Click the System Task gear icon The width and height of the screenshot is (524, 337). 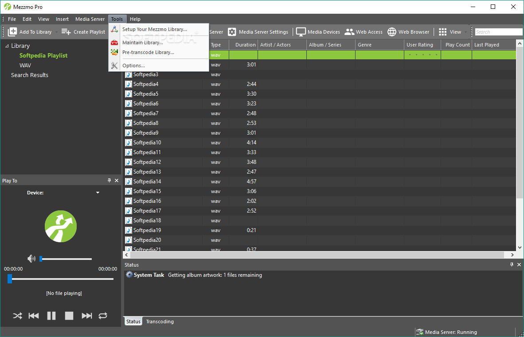coord(129,275)
